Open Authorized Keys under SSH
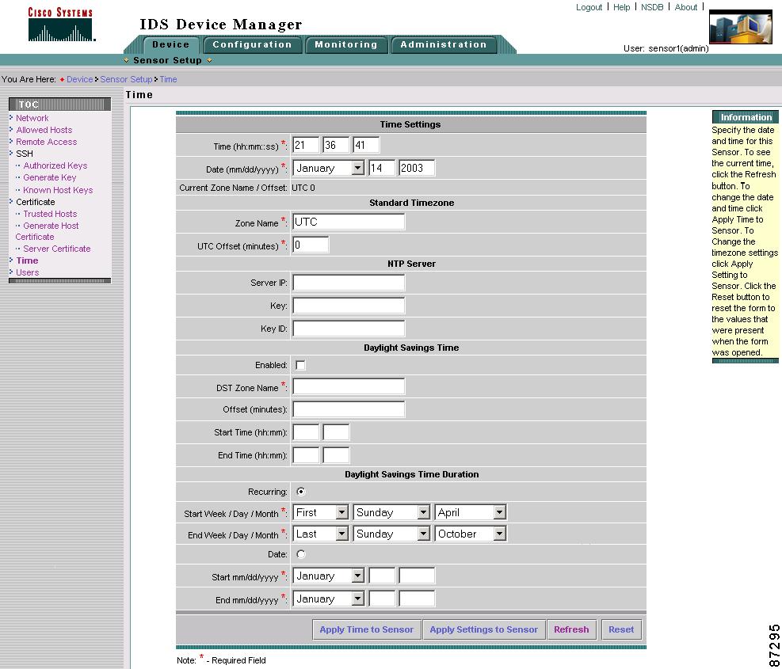The height and width of the screenshot is (669, 782). [55, 165]
